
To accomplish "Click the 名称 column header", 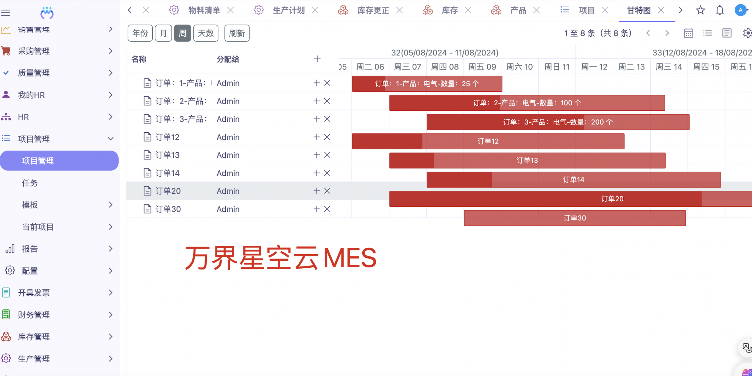I will pyautogui.click(x=139, y=59).
